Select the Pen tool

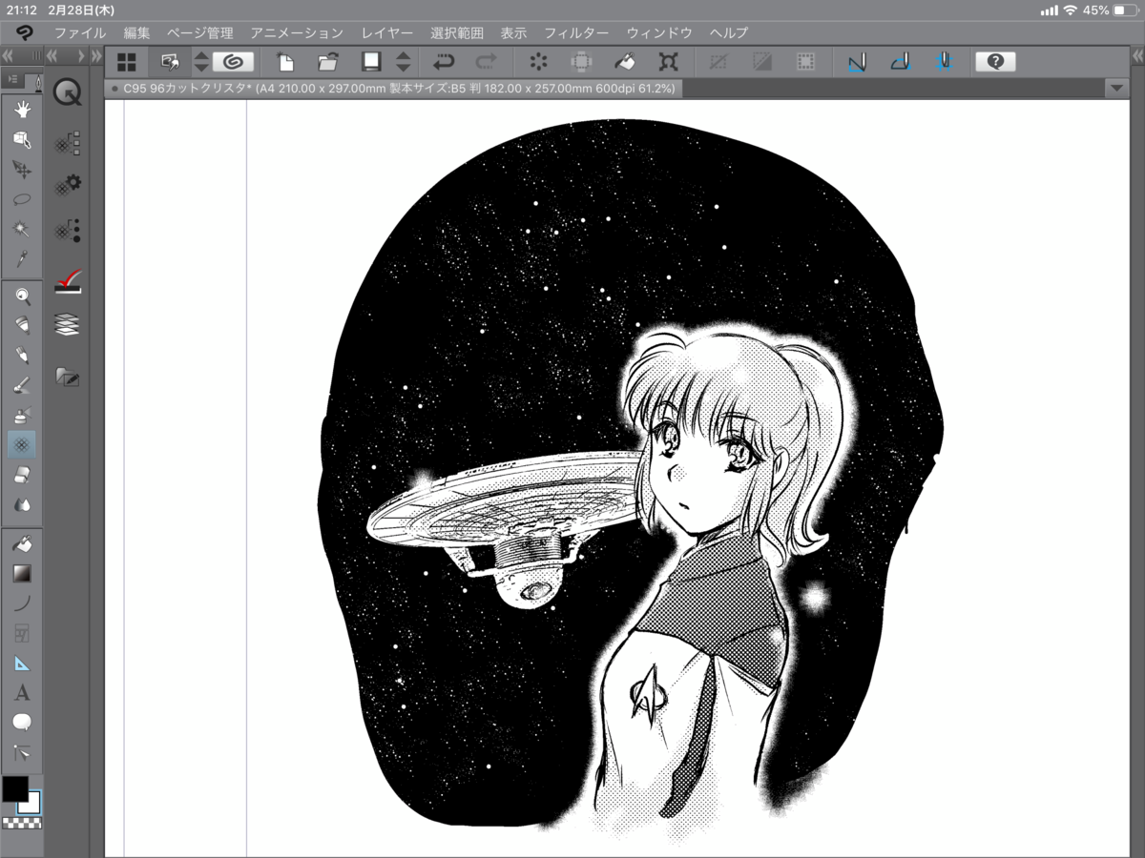(x=22, y=325)
